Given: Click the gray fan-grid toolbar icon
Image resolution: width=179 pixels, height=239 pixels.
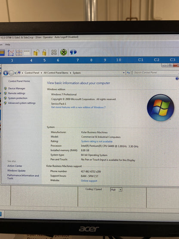Looking at the screenshot, I should tap(54, 52).
